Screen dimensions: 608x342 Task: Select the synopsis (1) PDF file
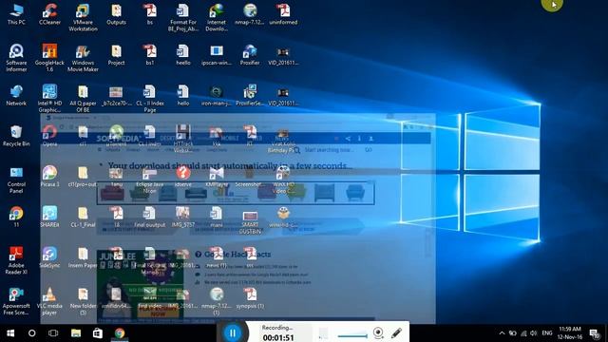coord(250,297)
